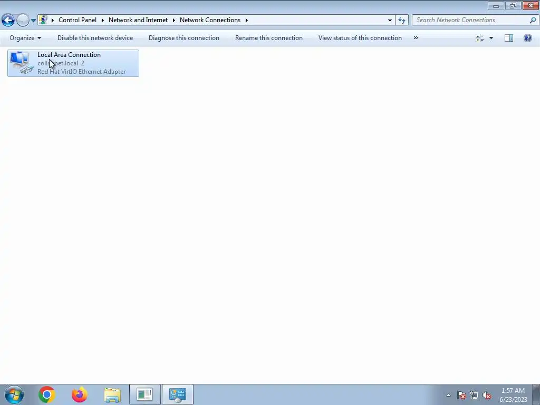Screen dimensions: 540x405
Task: Open the view options dropdown arrow
Action: click(491, 38)
